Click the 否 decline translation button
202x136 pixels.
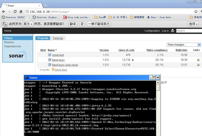(x=82, y=24)
